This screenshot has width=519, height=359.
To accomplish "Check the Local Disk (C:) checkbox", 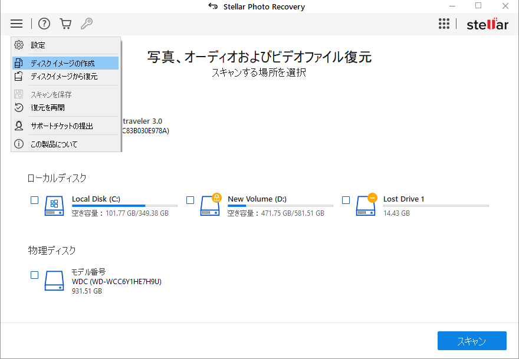I will [x=34, y=200].
